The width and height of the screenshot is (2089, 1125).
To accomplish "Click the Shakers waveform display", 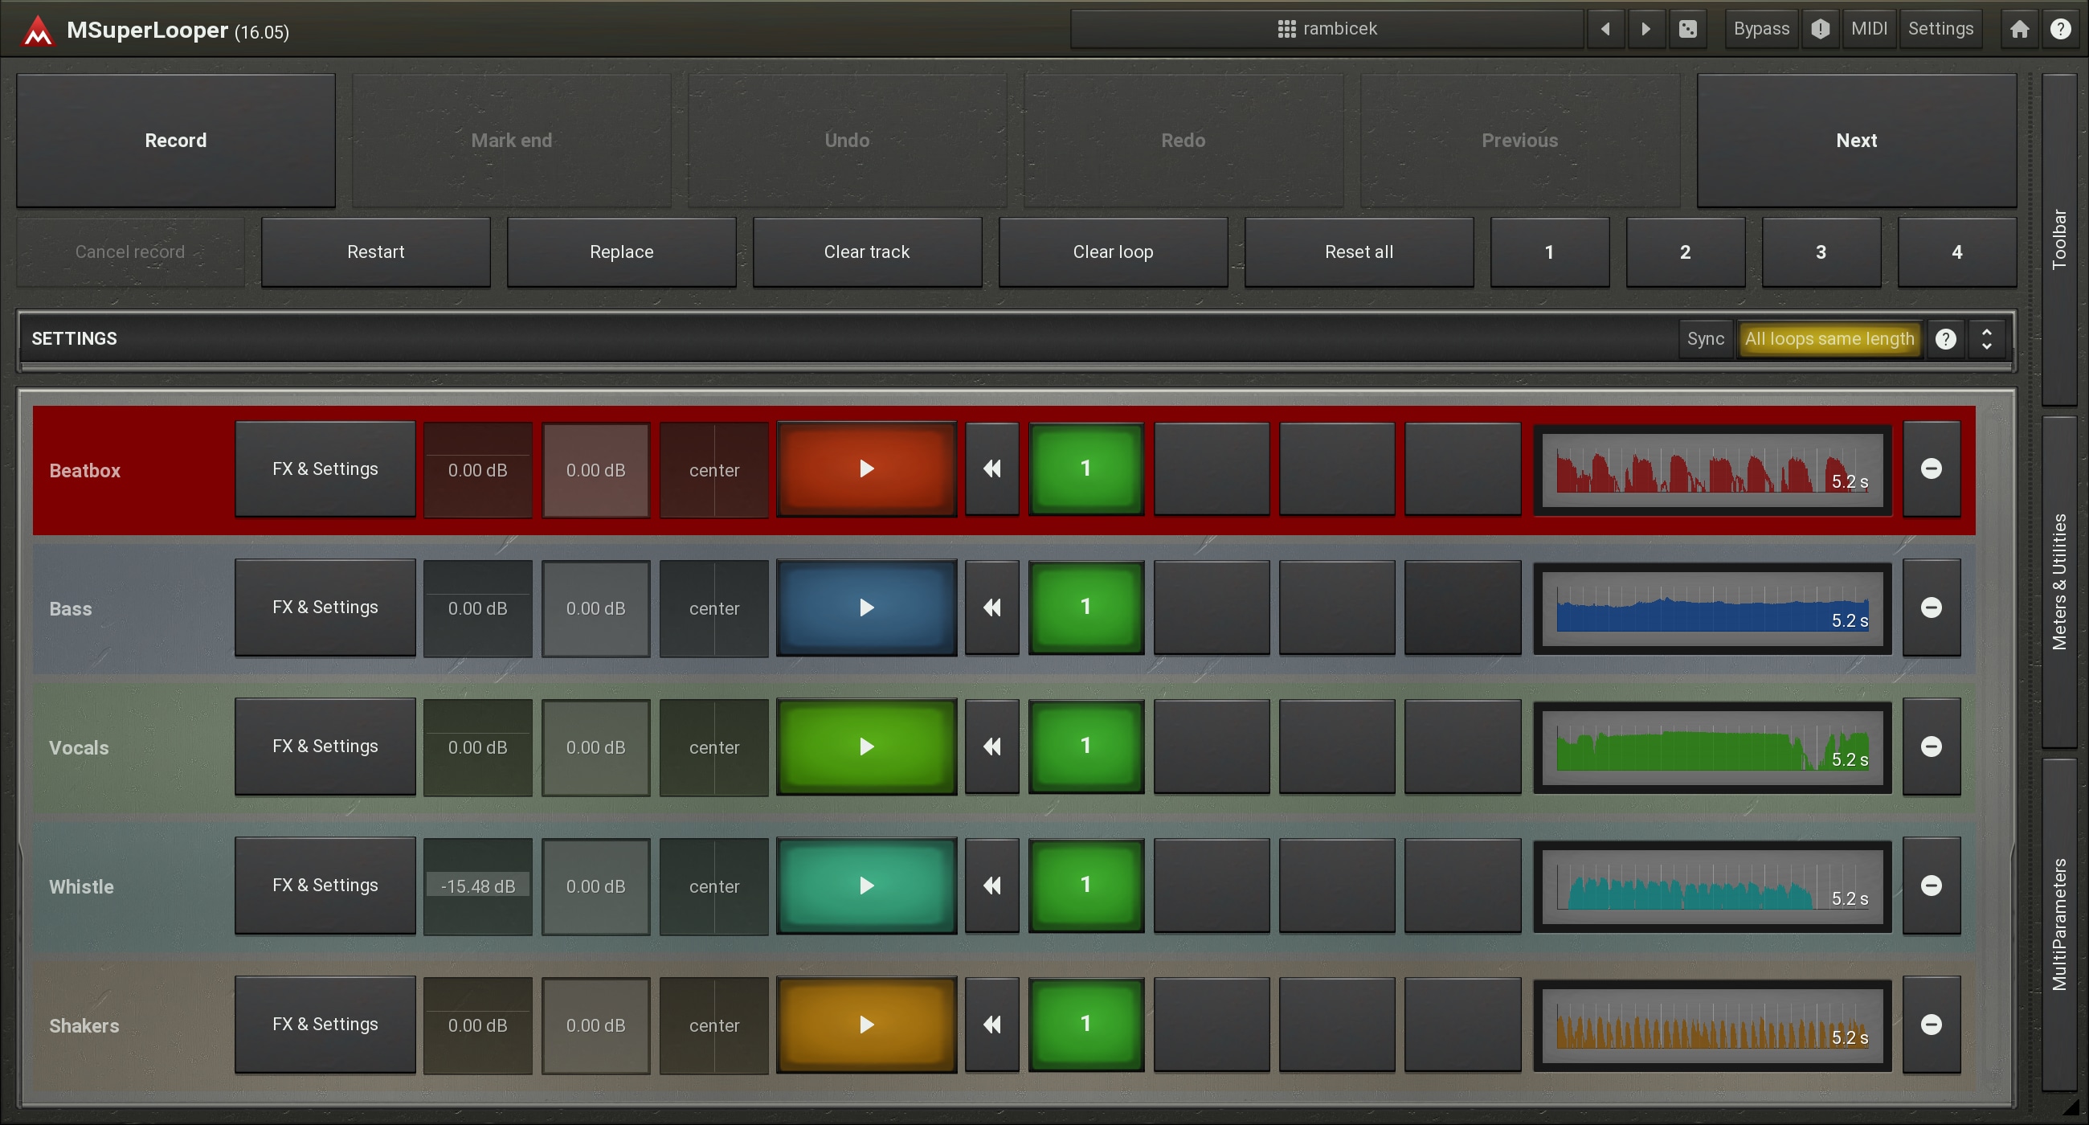I will pyautogui.click(x=1712, y=1025).
